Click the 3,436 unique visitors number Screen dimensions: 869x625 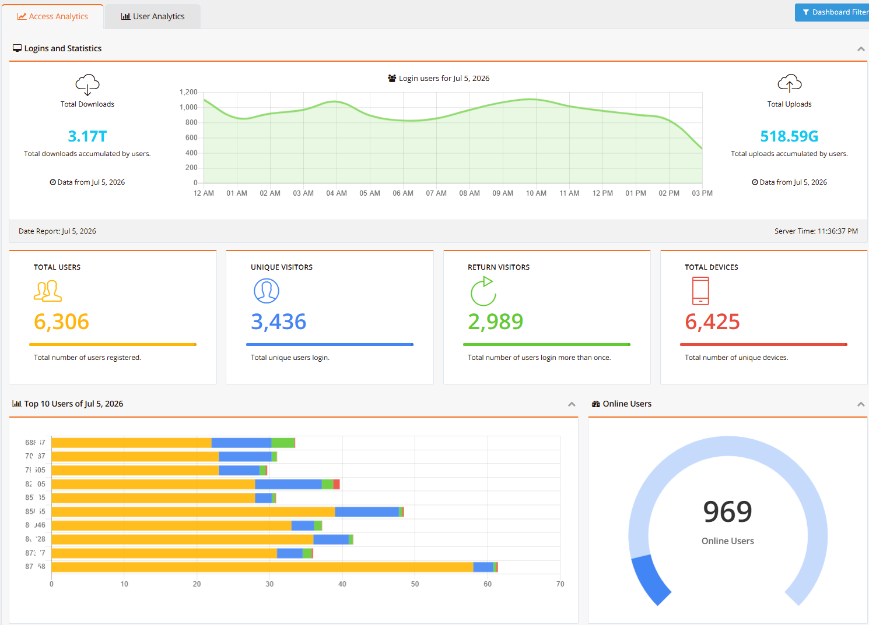point(279,322)
